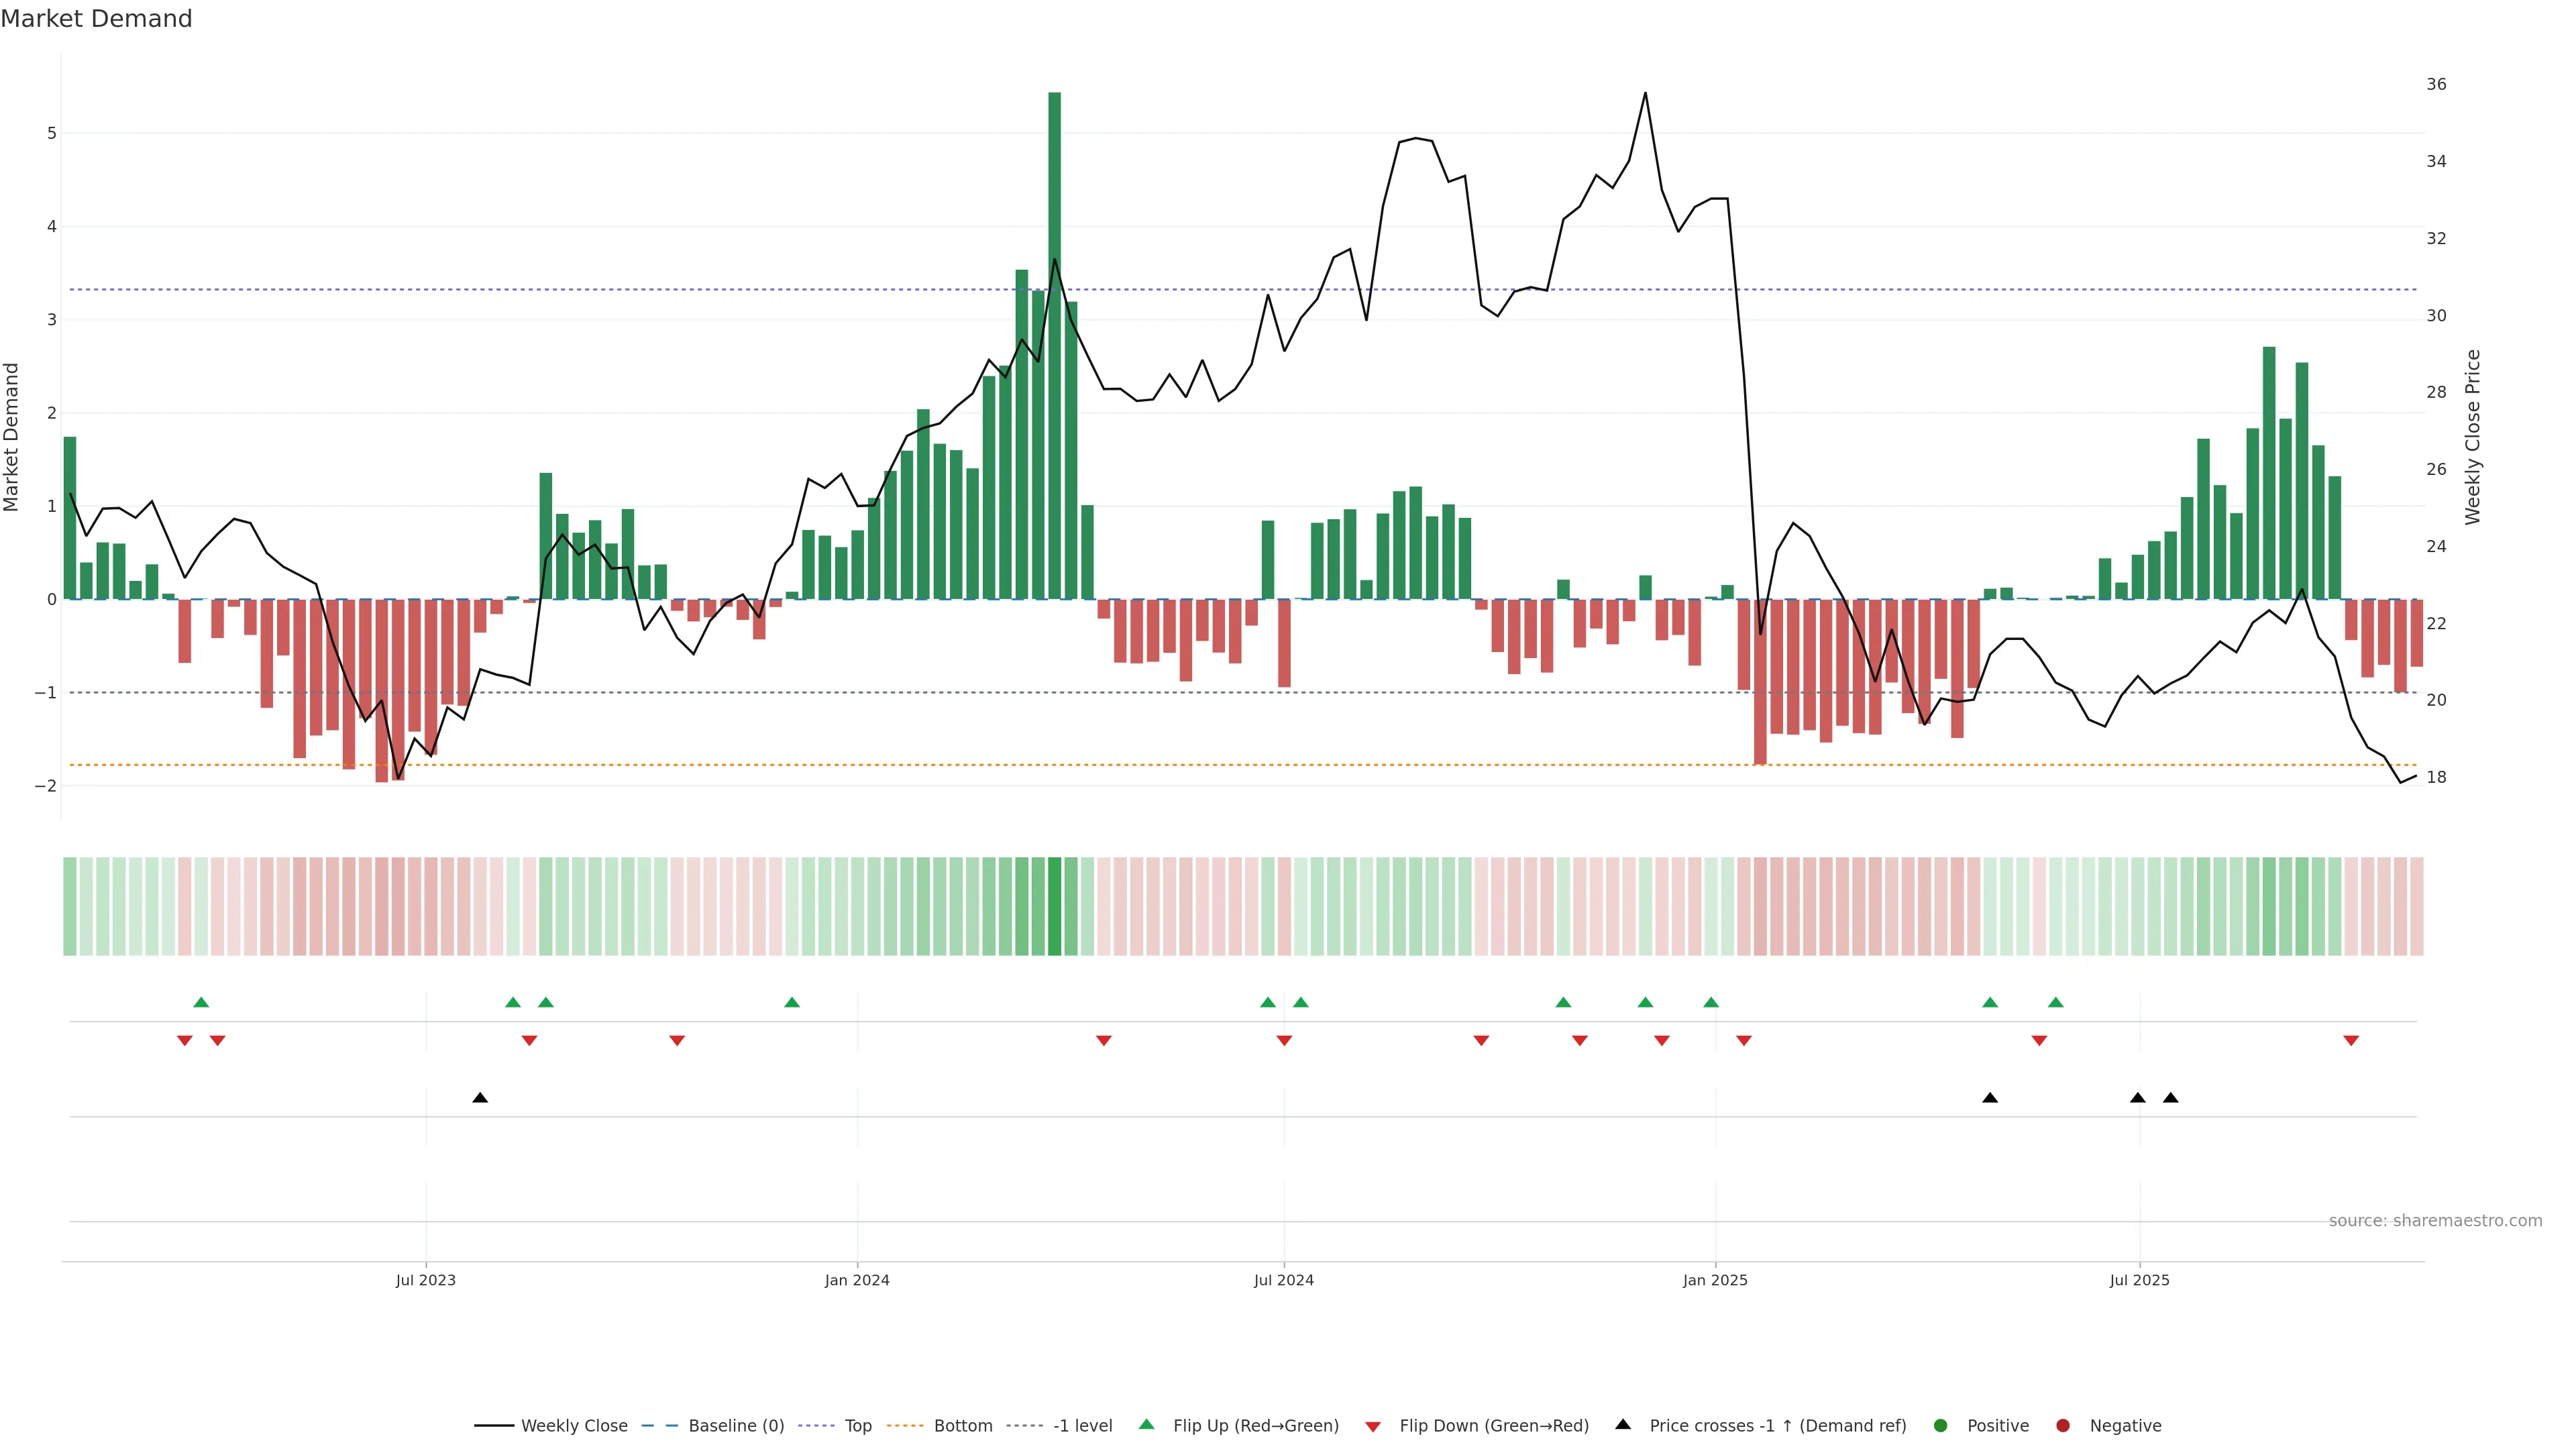Viewport: 2576px width, 1449px height.
Task: Click the darkest green heatmap strip cell
Action: (1054, 906)
